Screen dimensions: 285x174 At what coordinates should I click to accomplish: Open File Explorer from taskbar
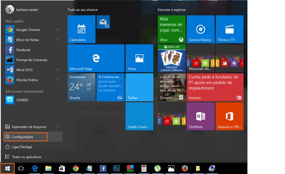point(48,169)
